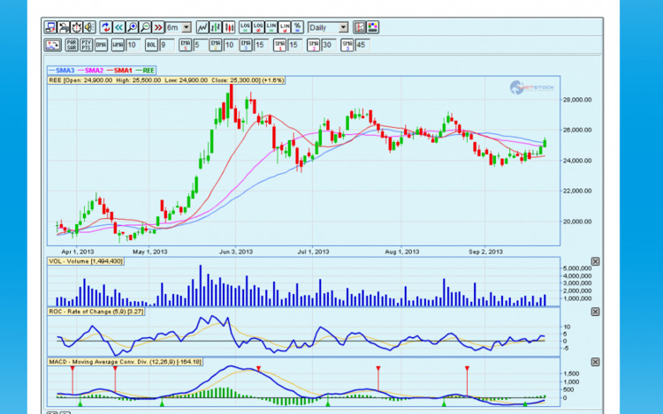Screen dimensions: 663x414
Task: Click the REE legend entry
Action: point(145,71)
